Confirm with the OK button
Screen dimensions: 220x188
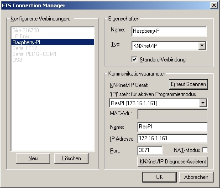click(159, 177)
